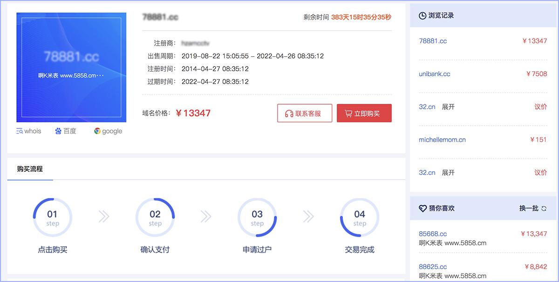This screenshot has height=282, width=559.
Task: Click the clock icon beside 浏览记录
Action: click(x=423, y=15)
